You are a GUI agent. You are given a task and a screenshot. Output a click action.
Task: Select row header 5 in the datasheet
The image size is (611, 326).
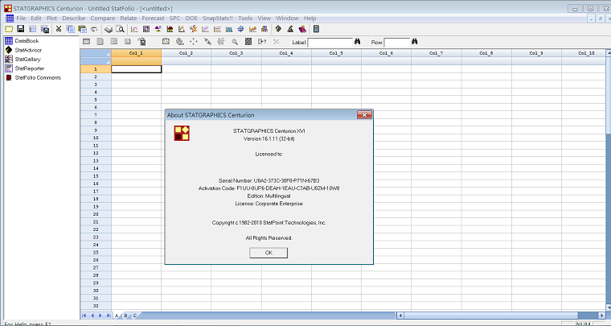(x=96, y=100)
